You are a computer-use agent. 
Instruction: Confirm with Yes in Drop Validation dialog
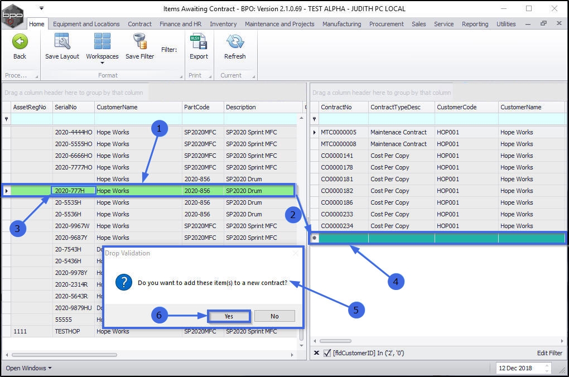coord(229,316)
